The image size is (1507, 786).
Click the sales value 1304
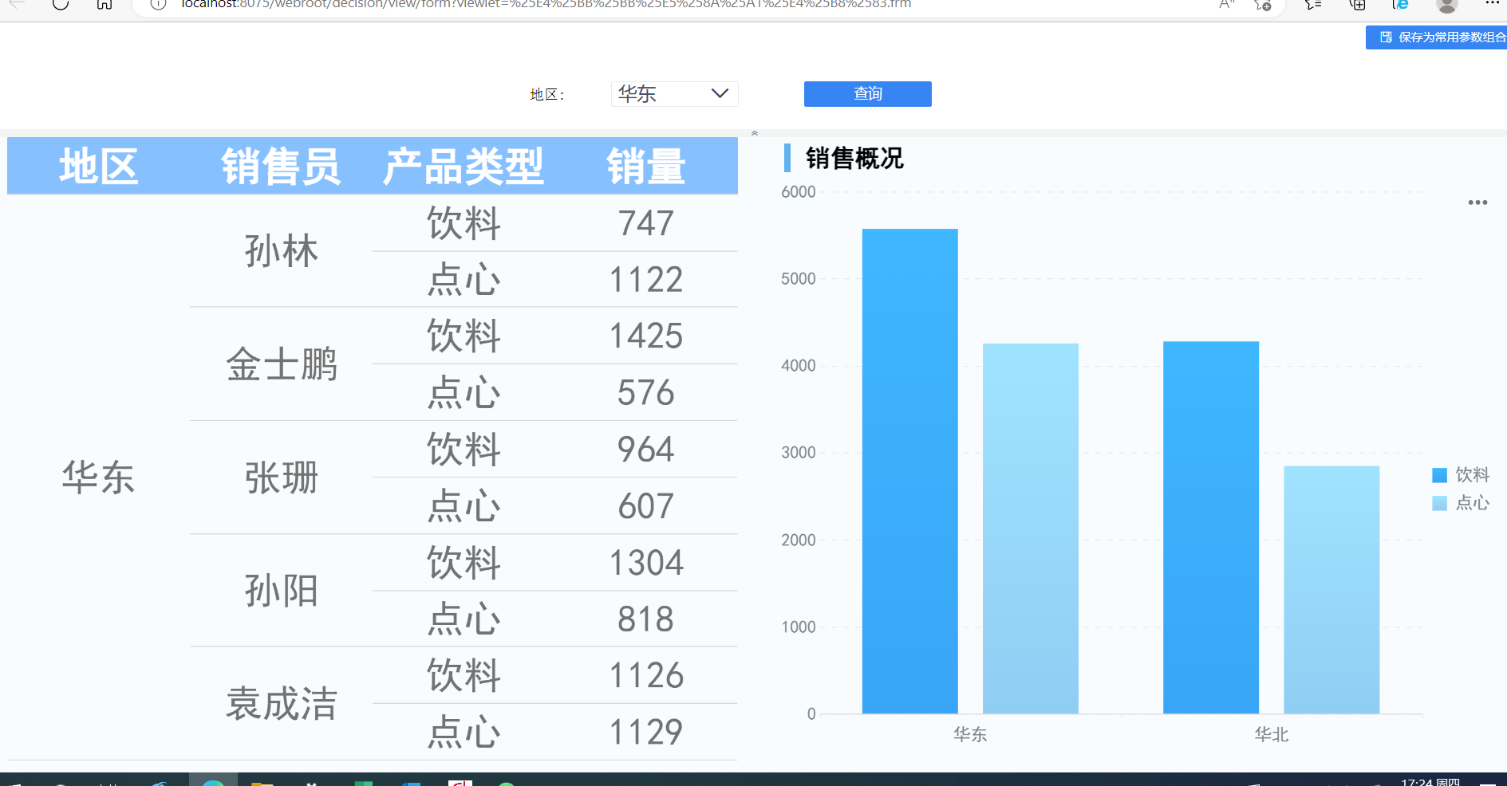646,563
